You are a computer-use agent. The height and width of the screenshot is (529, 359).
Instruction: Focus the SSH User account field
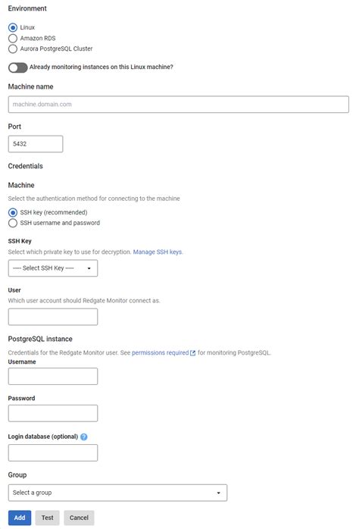[x=53, y=317]
